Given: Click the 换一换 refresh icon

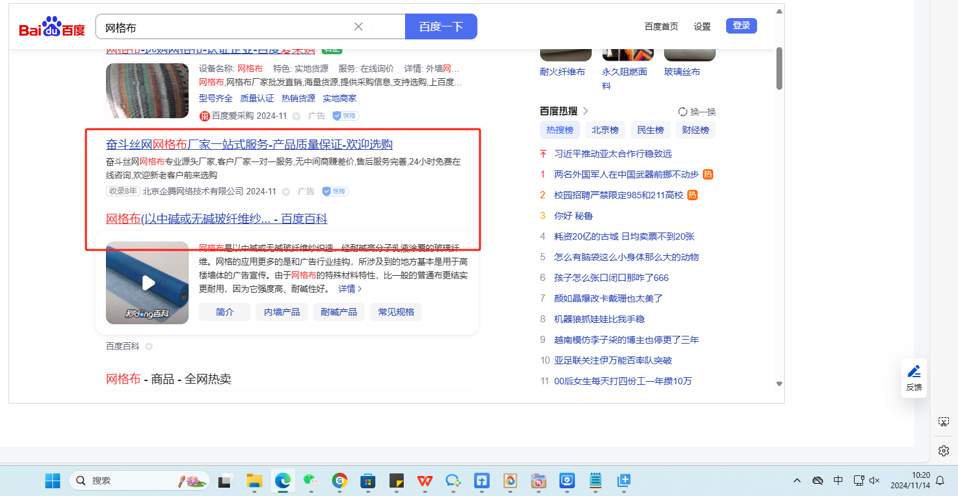Looking at the screenshot, I should tap(683, 112).
